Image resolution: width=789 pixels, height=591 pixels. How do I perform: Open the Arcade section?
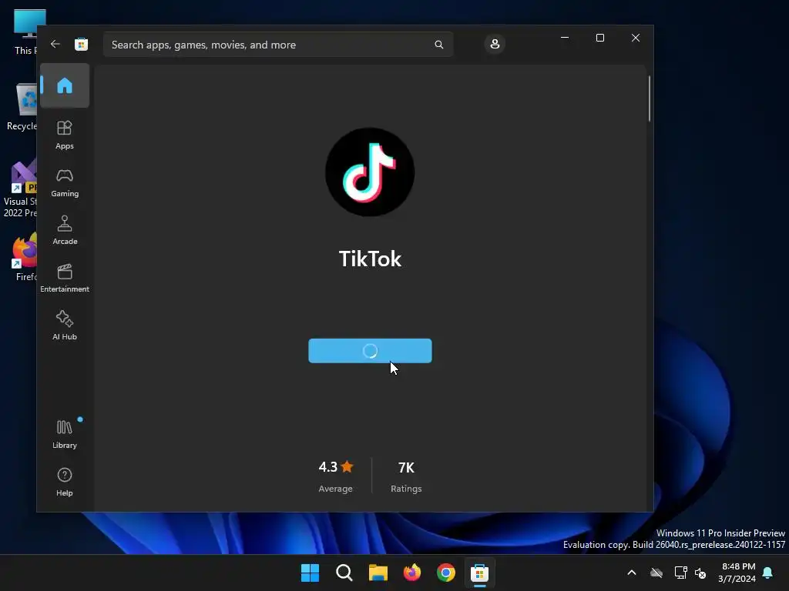tap(65, 230)
